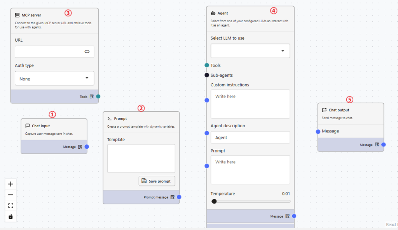Open the Auth type dropdown

[54, 78]
